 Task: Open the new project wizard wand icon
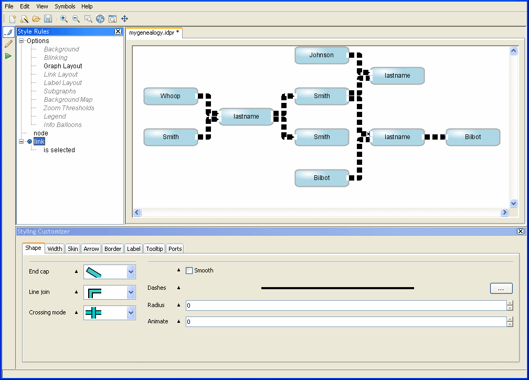(x=24, y=19)
